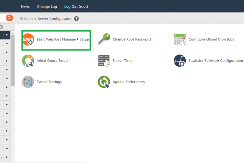
Task: Click the green key icon for root password
Action: [x=104, y=39]
